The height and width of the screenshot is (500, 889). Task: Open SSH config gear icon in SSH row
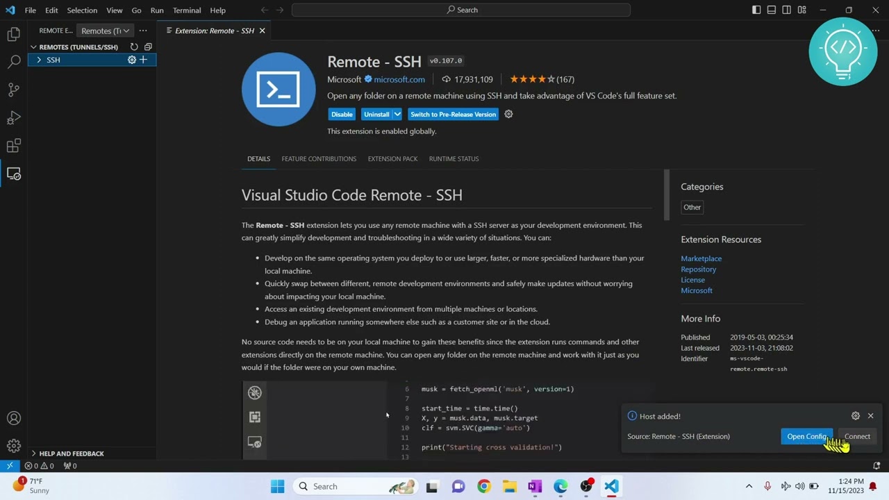click(132, 60)
